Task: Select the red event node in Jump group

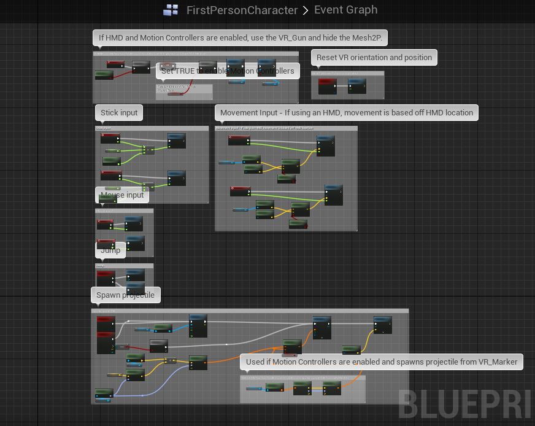Action: click(x=106, y=278)
